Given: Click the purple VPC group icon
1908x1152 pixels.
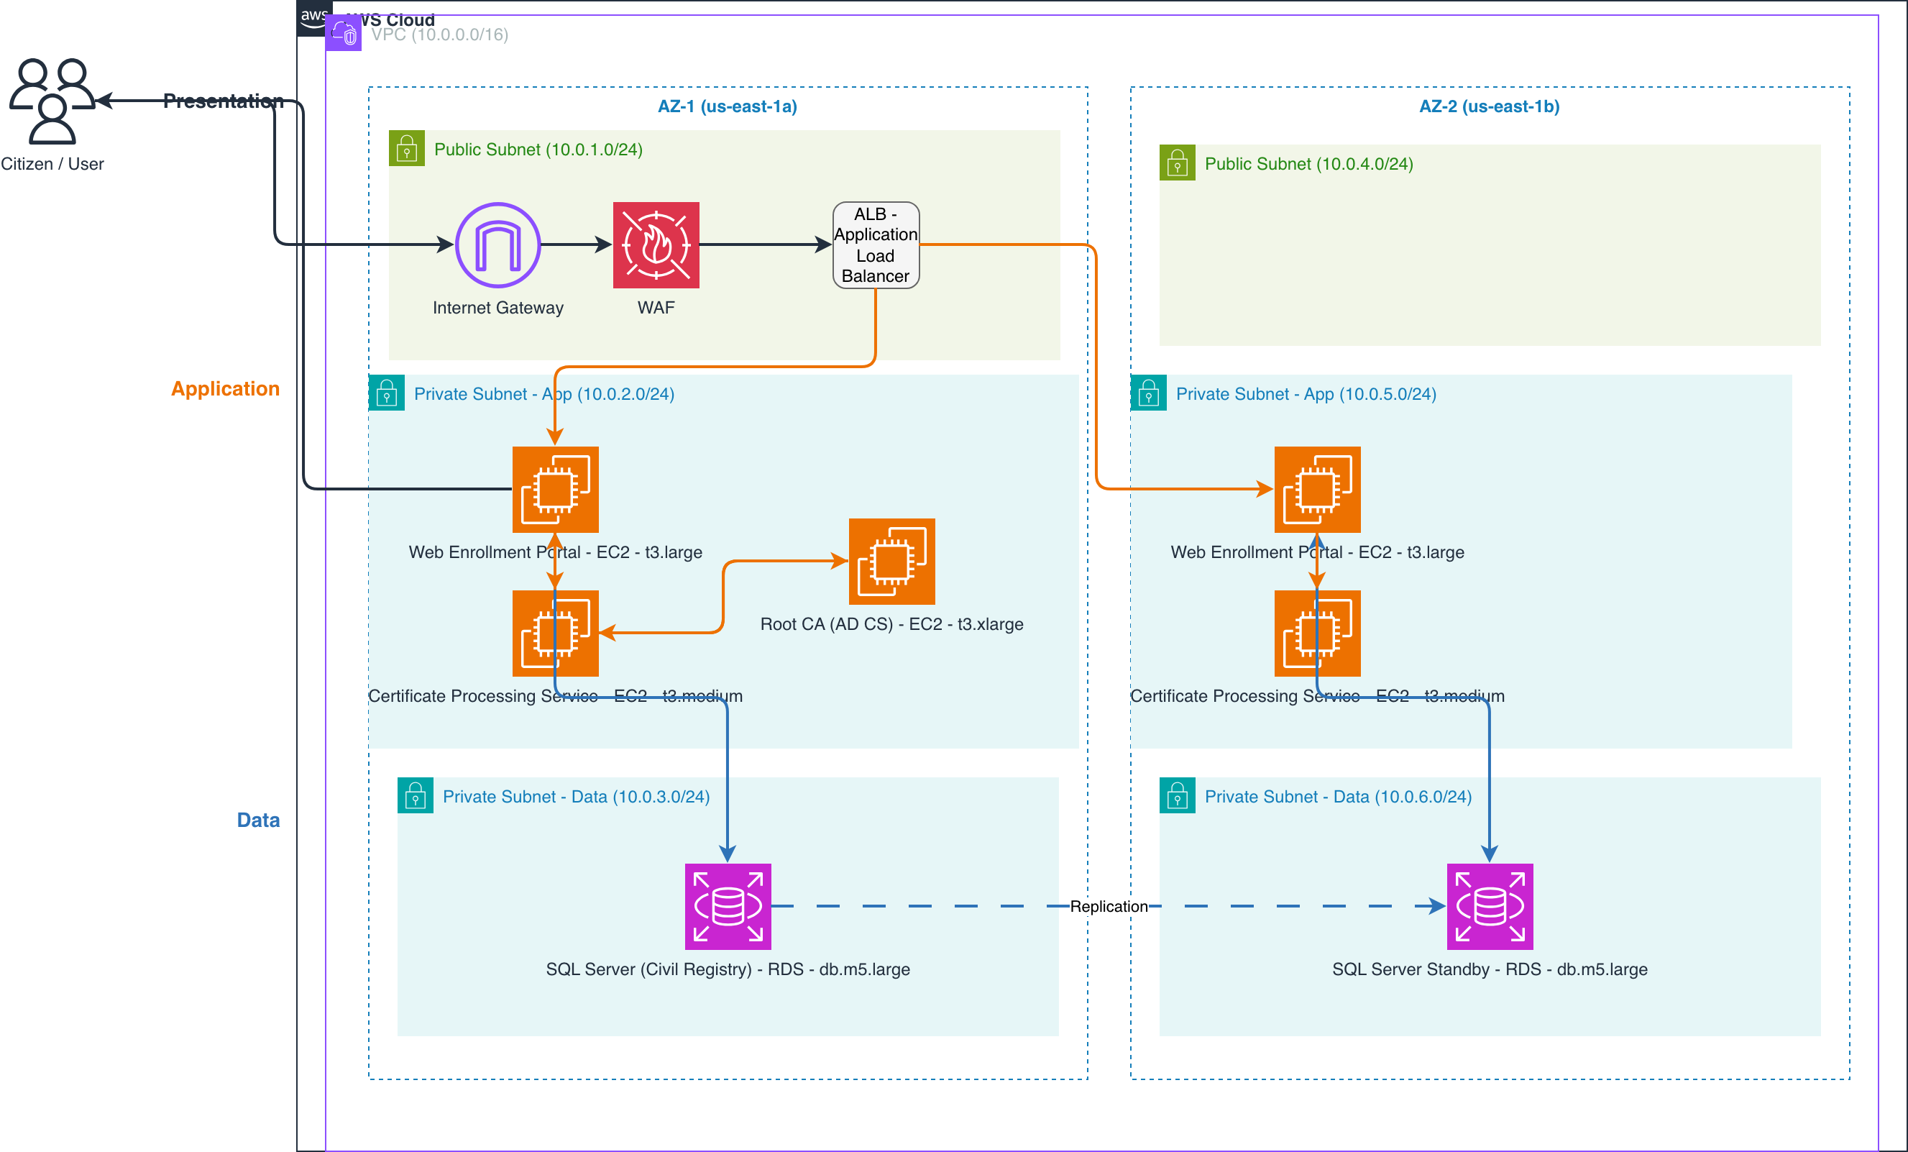Looking at the screenshot, I should click(344, 33).
